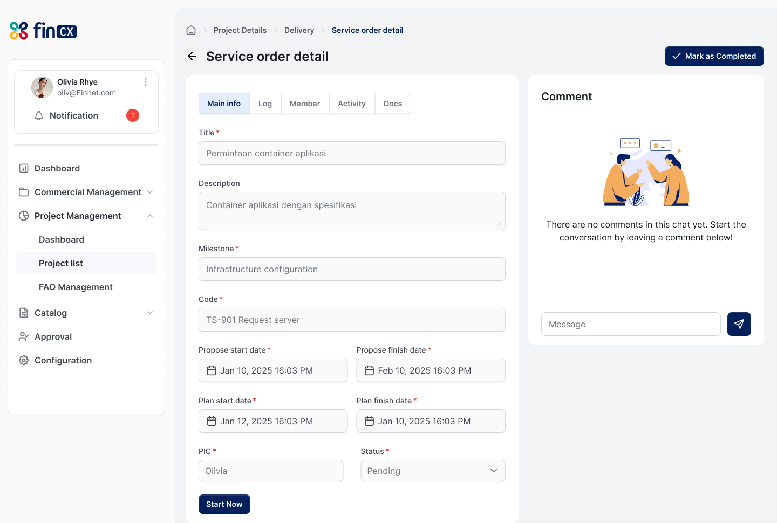777x523 pixels.
Task: Click the Configuration gear icon
Action: pyautogui.click(x=24, y=360)
